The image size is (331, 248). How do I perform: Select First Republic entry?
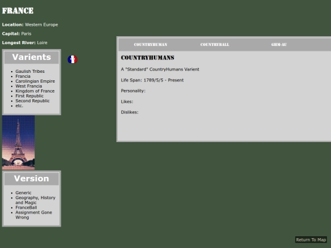pyautogui.click(x=29, y=96)
